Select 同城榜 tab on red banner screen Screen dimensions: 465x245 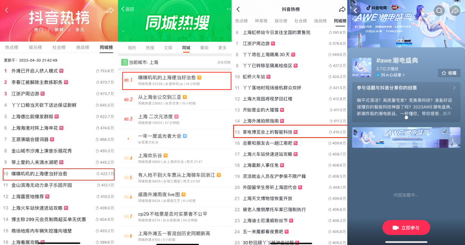106,47
